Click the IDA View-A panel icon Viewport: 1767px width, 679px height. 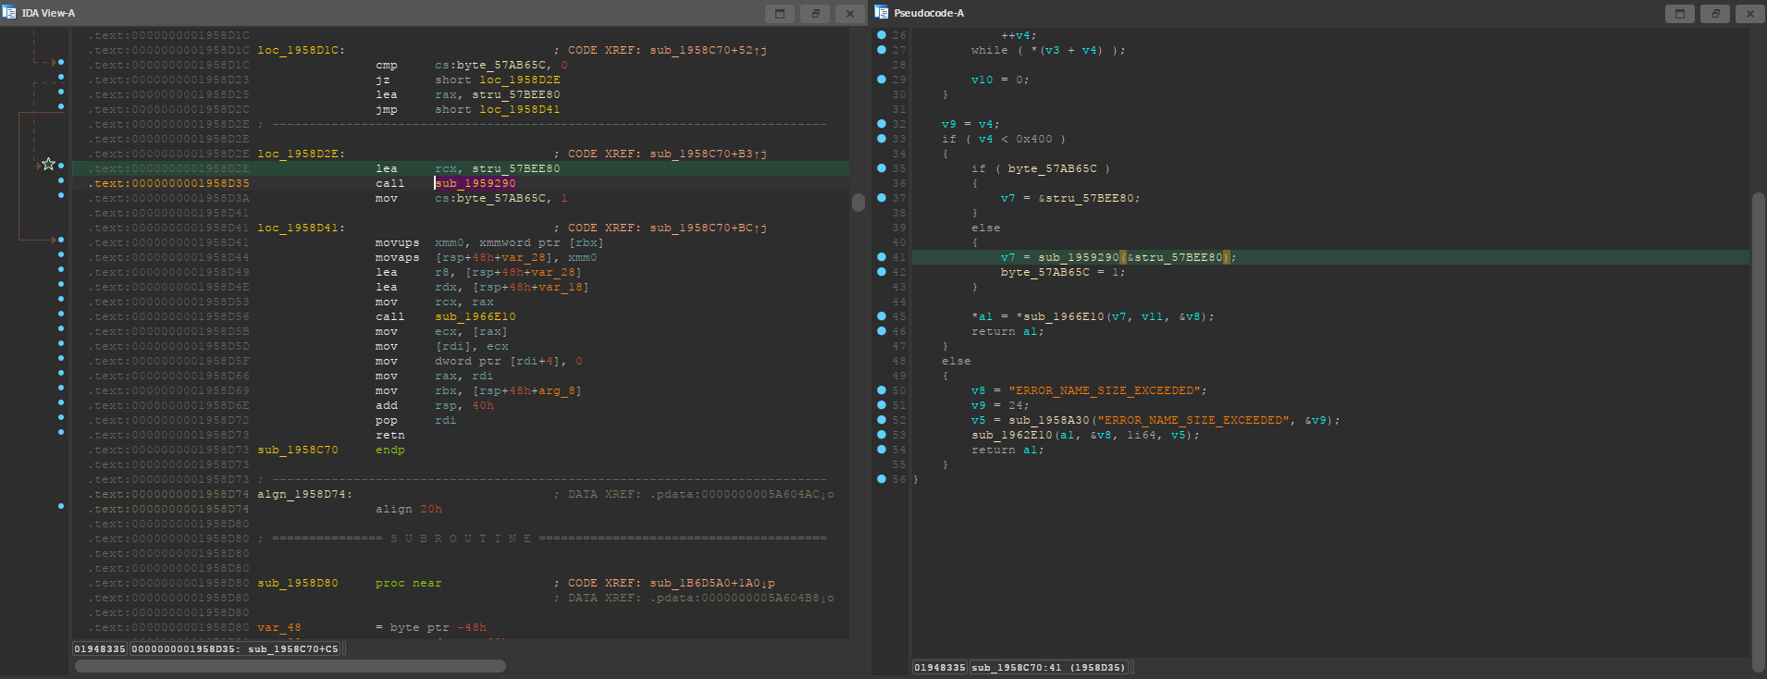click(x=9, y=13)
